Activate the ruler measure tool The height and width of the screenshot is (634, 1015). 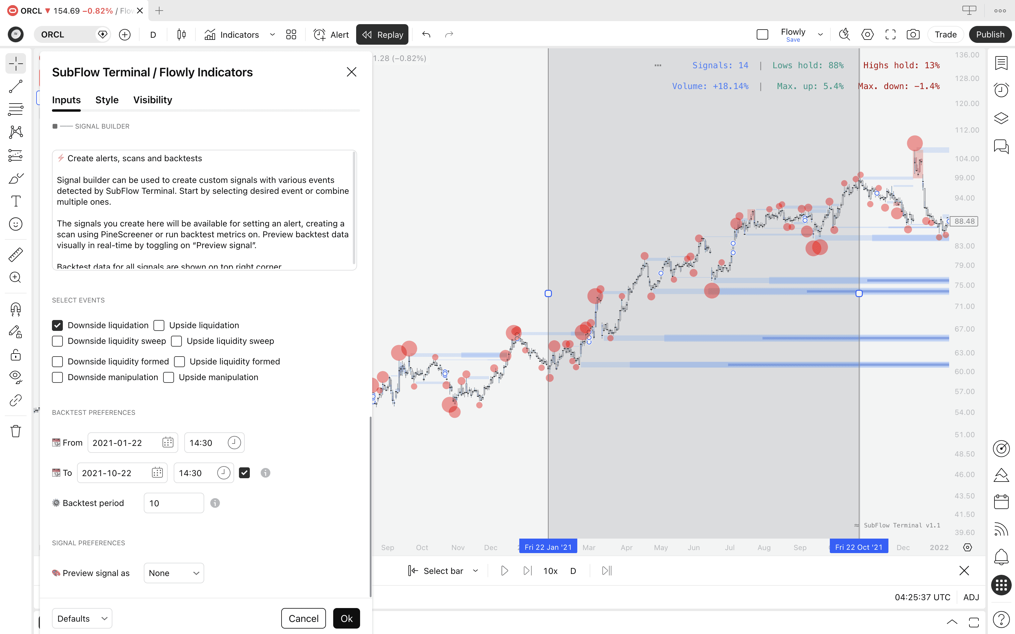pyautogui.click(x=15, y=254)
